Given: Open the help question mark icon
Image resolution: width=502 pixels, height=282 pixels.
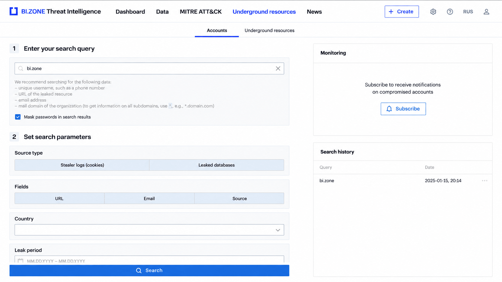Looking at the screenshot, I should pos(450,12).
